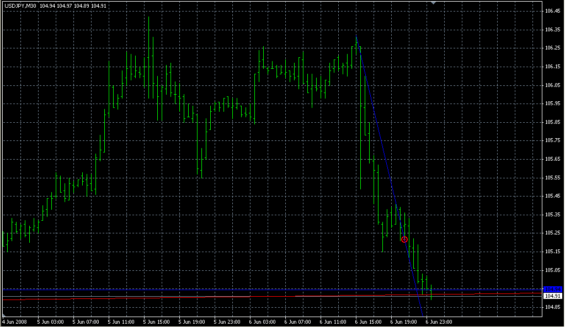Click the 106.45 price axis label

[552, 11]
